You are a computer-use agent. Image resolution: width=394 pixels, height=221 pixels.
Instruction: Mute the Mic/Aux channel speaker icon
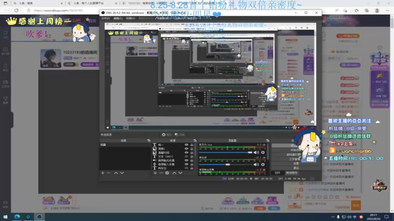coord(256,152)
